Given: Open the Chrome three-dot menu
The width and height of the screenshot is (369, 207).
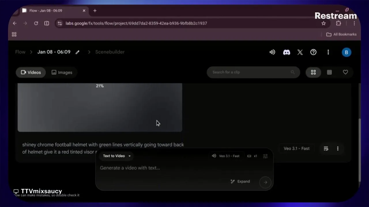Looking at the screenshot, I should [354, 23].
